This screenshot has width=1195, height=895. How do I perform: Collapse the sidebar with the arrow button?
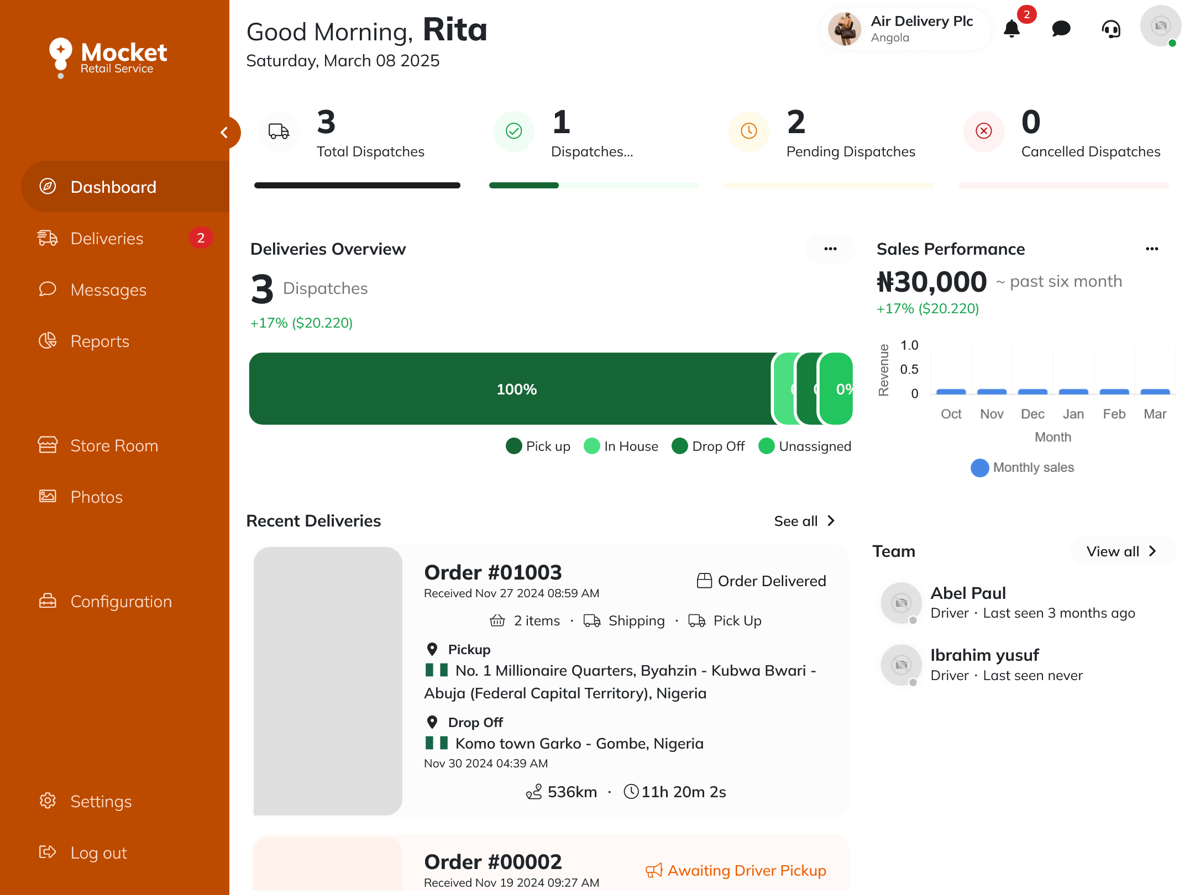tap(224, 133)
